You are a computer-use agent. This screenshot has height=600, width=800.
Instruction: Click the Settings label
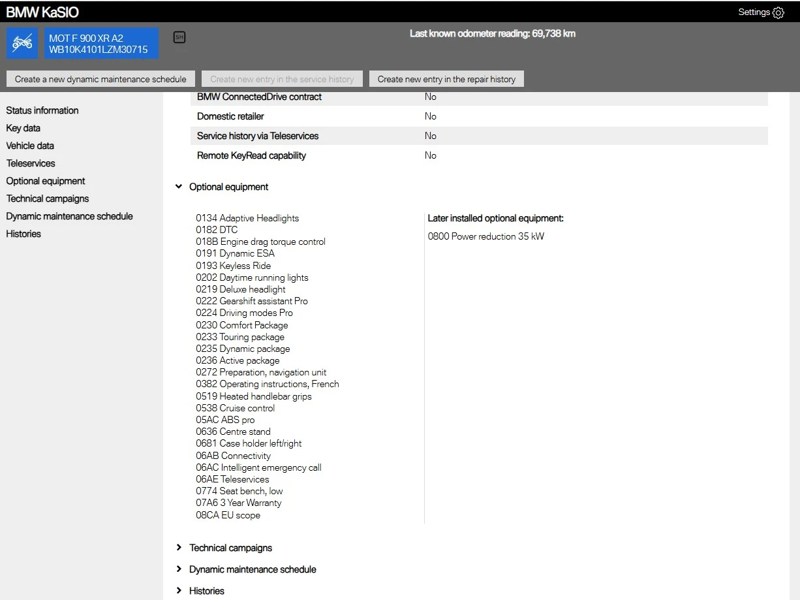point(754,12)
